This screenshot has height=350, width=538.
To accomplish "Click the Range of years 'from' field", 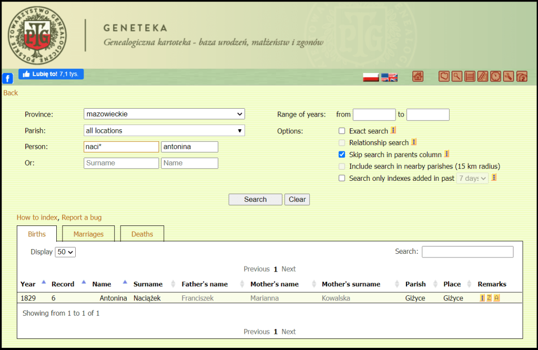I will 374,115.
